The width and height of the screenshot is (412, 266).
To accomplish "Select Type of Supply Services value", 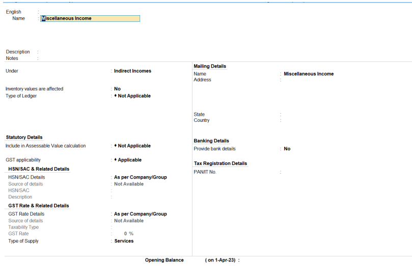I will point(124,241).
